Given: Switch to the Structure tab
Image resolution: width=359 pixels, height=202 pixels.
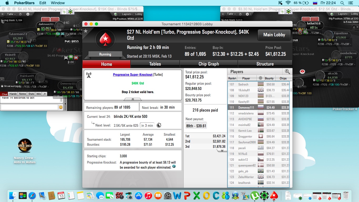Looking at the screenshot, I should coord(265,64).
